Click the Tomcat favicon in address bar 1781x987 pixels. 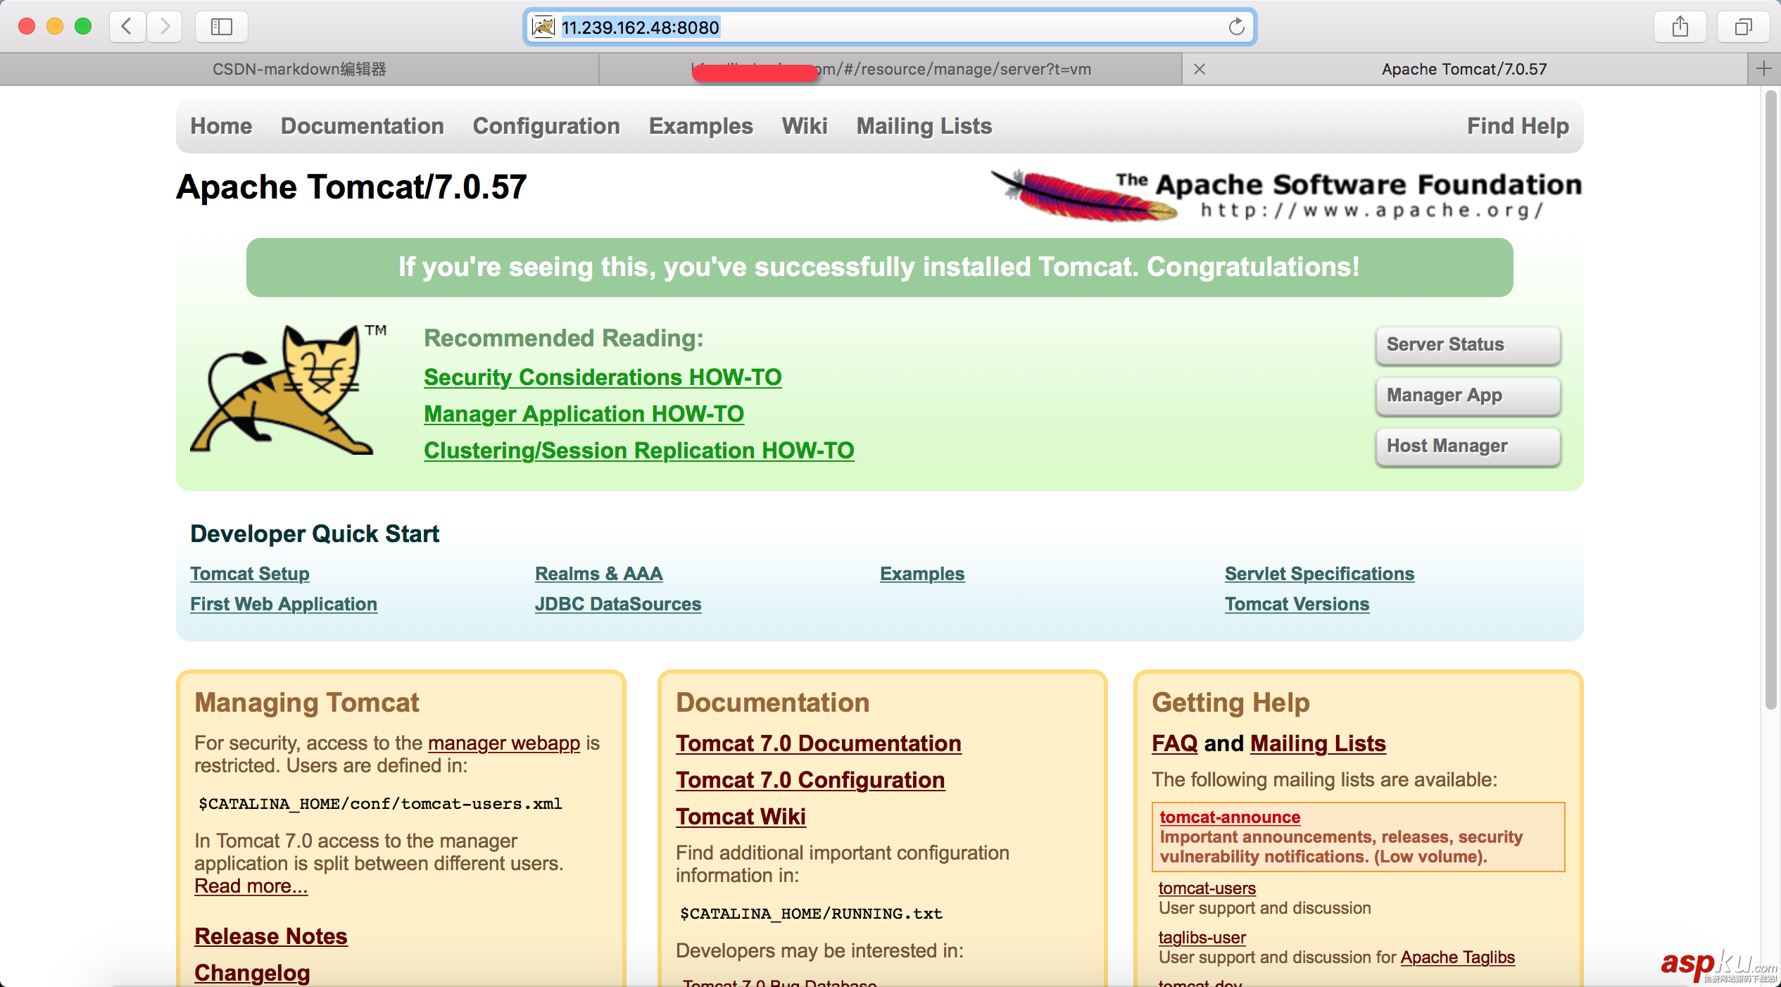click(543, 27)
